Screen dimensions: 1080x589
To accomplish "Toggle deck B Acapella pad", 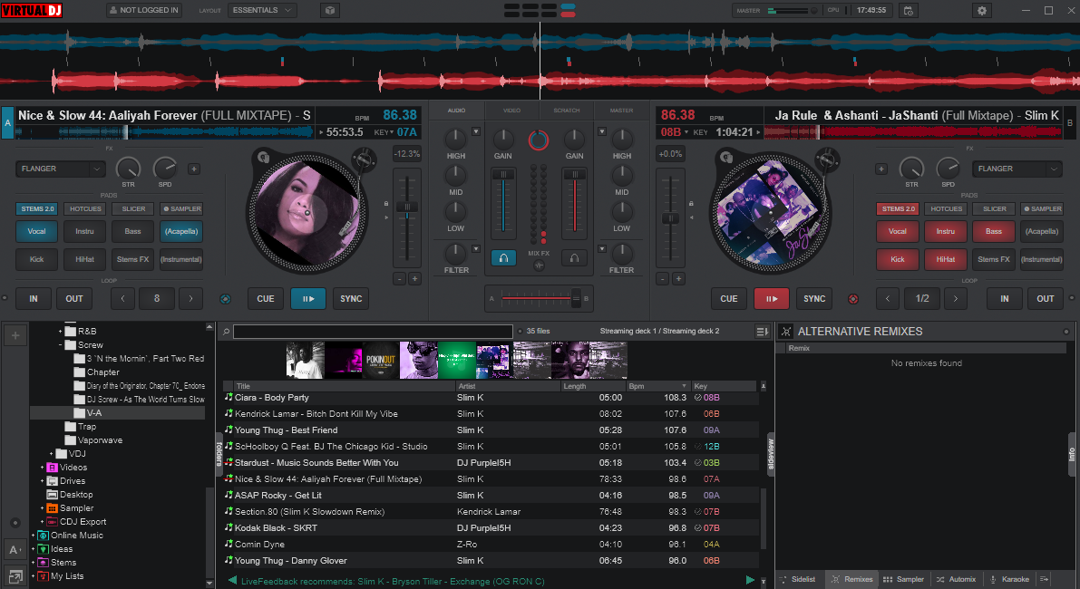I will pos(1041,231).
